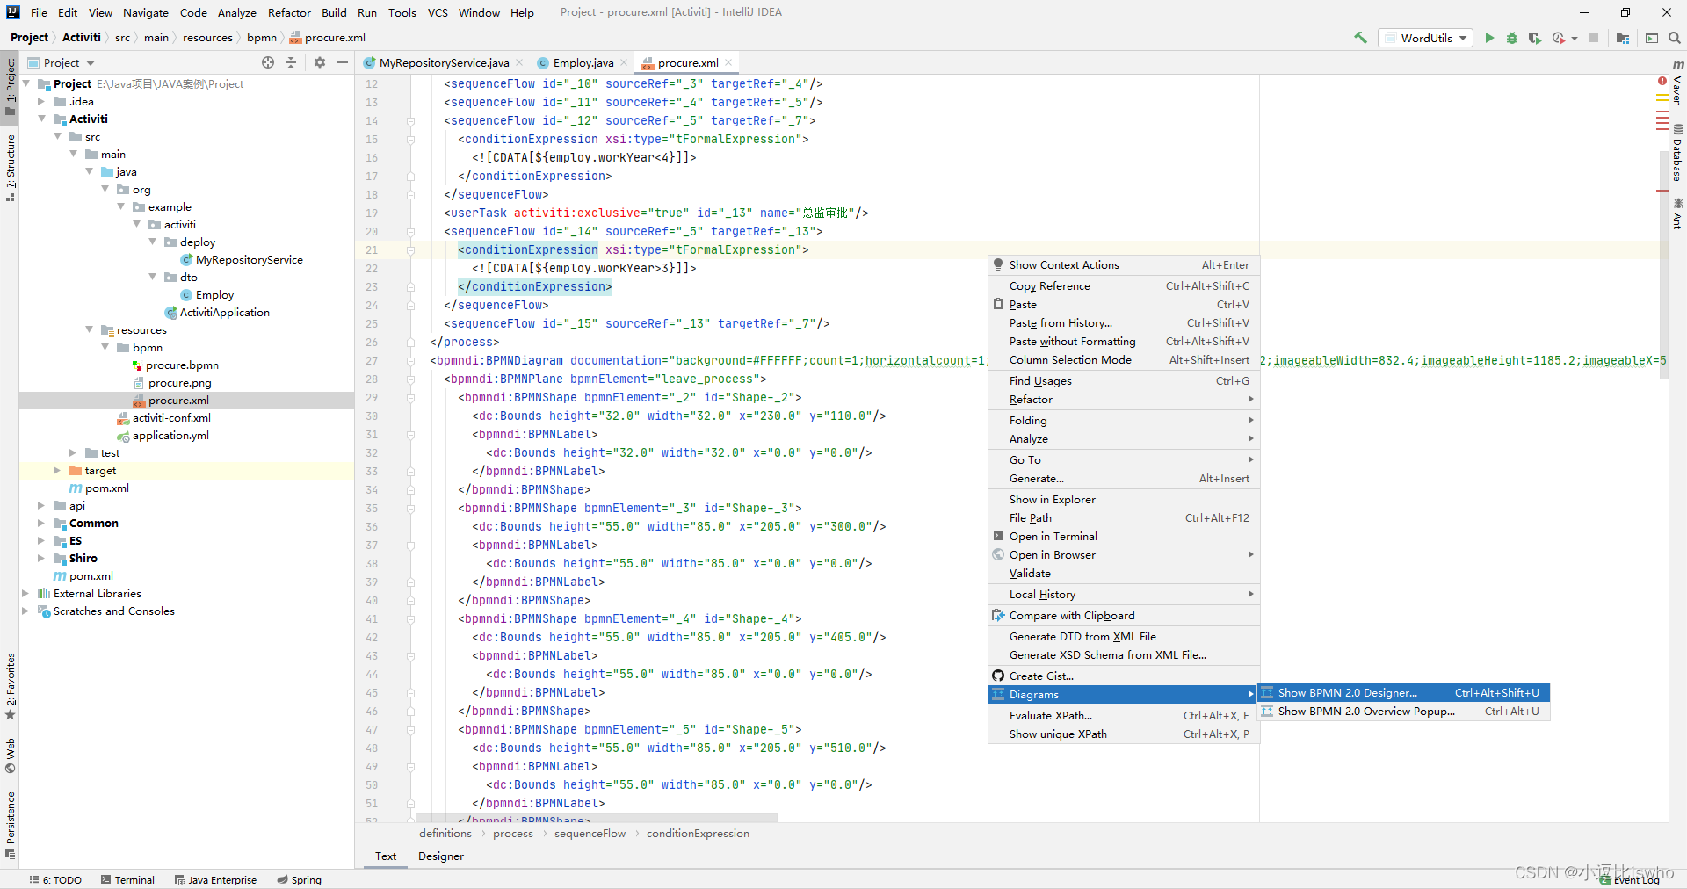Screen dimensions: 1687x889
Task: Run with Coverage shield icon
Action: click(1535, 38)
